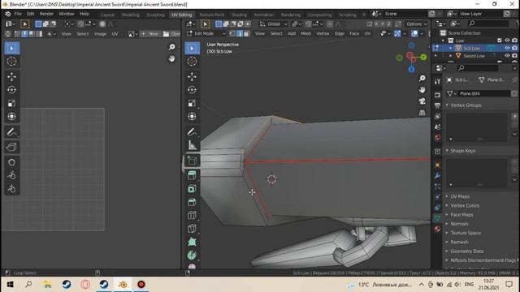This screenshot has height=292, width=520.
Task: Enable edge select mode in 3D viewport
Action: click(x=240, y=34)
